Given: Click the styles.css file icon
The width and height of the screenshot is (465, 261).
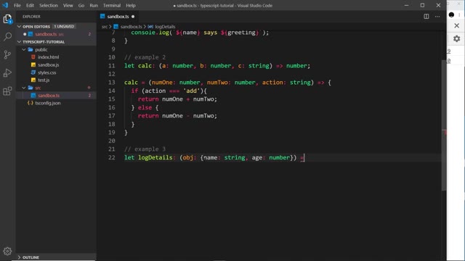Looking at the screenshot, I should (x=33, y=72).
